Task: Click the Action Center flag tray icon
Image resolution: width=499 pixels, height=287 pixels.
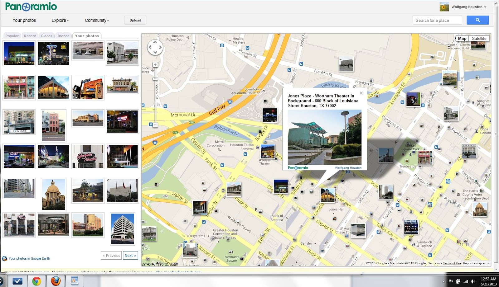Action: (x=451, y=281)
